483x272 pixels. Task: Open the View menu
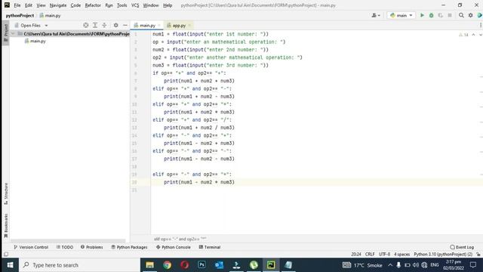[41, 5]
